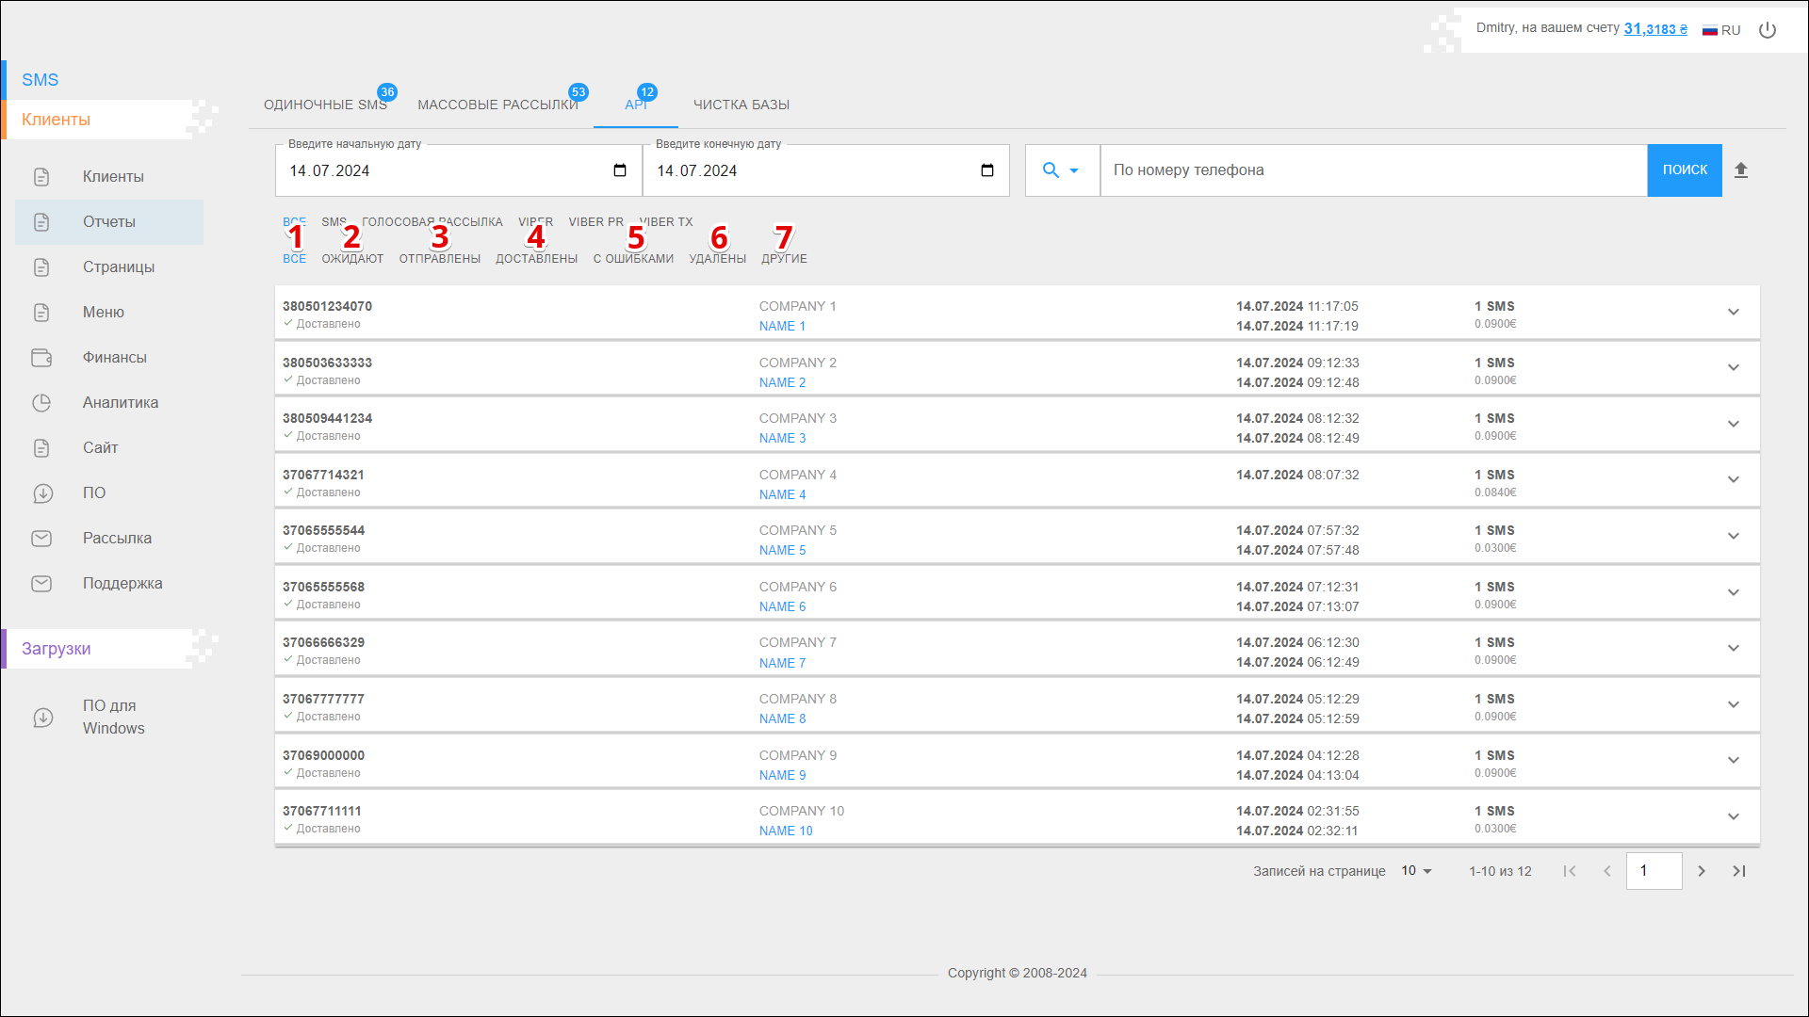
Task: Click the Финансы wallet icon in sidebar
Action: coord(41,358)
